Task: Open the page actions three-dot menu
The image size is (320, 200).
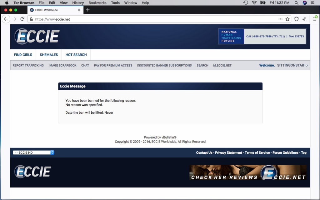Action: coord(280,19)
